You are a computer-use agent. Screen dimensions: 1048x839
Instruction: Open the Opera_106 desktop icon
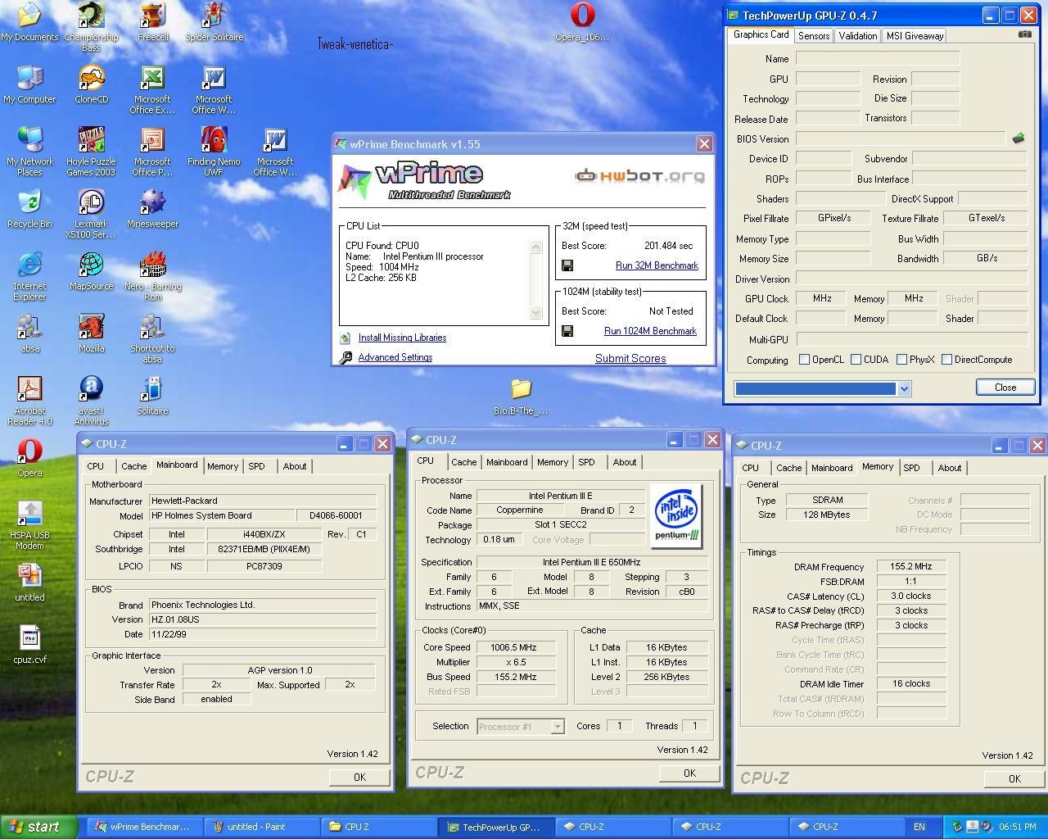(582, 22)
